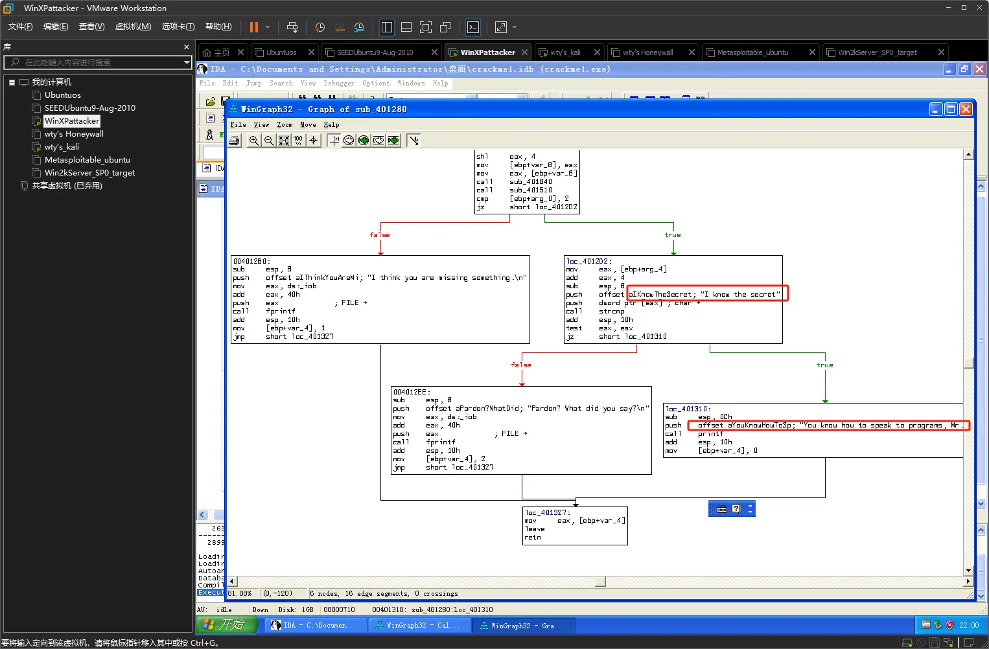Select wty's Honeywall in library tree
The width and height of the screenshot is (989, 649).
point(74,134)
